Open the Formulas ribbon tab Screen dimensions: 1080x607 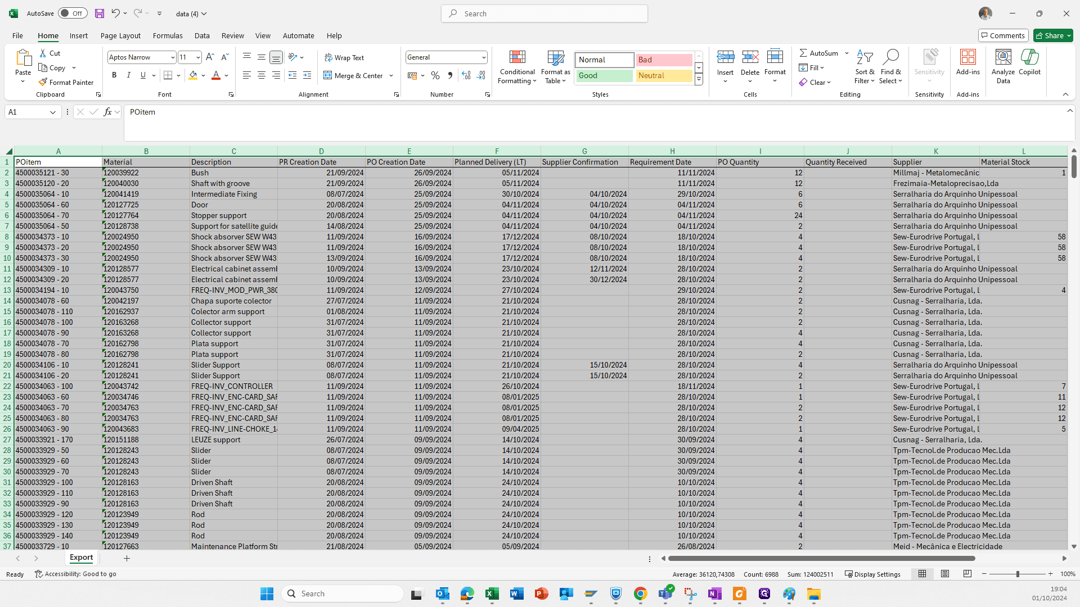[168, 35]
